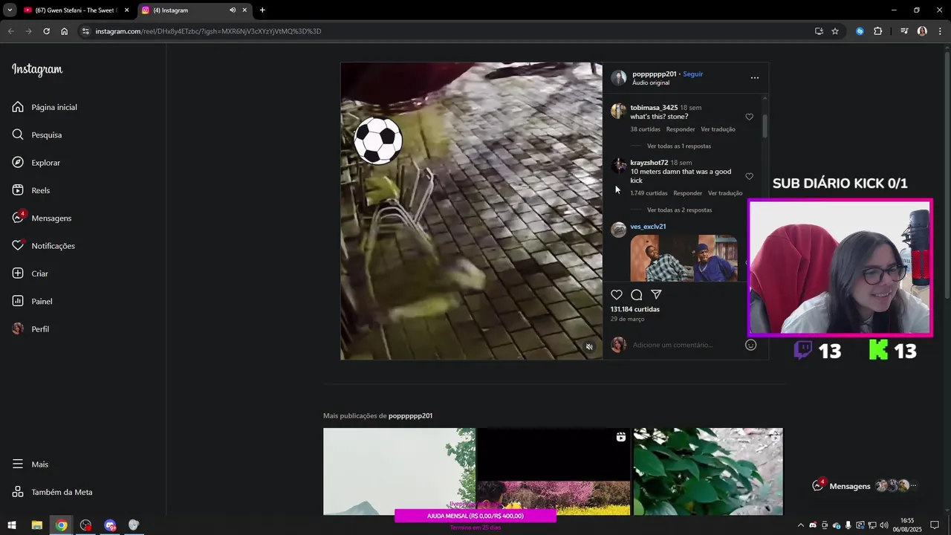Open the middle reel thumbnail with pink trees
The height and width of the screenshot is (535, 951).
click(554, 471)
